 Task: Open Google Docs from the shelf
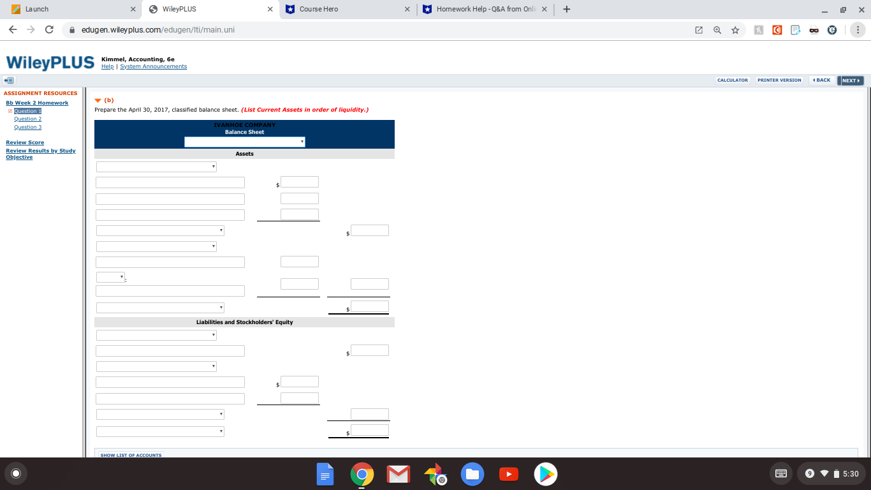coord(325,473)
